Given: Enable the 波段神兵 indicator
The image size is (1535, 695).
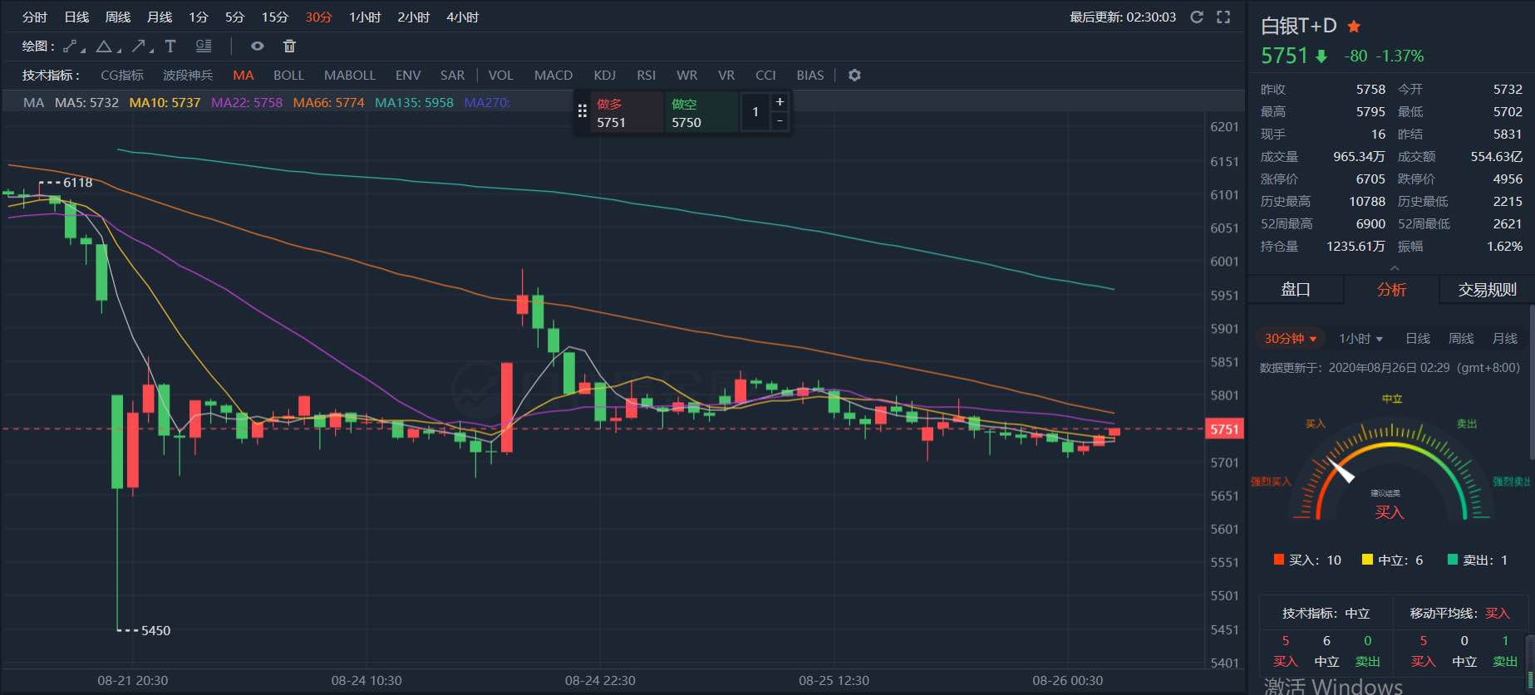Looking at the screenshot, I should click(x=188, y=75).
